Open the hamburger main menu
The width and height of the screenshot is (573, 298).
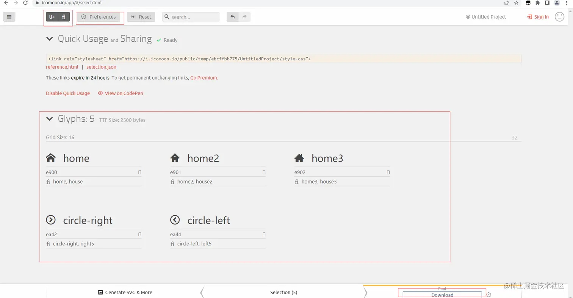pyautogui.click(x=9, y=17)
